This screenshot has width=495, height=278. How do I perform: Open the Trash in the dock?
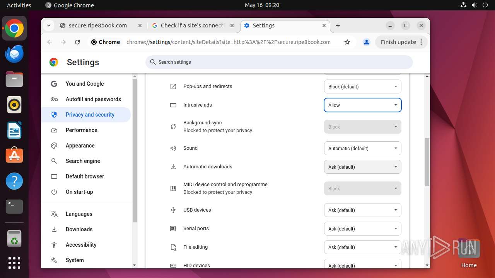(x=14, y=239)
